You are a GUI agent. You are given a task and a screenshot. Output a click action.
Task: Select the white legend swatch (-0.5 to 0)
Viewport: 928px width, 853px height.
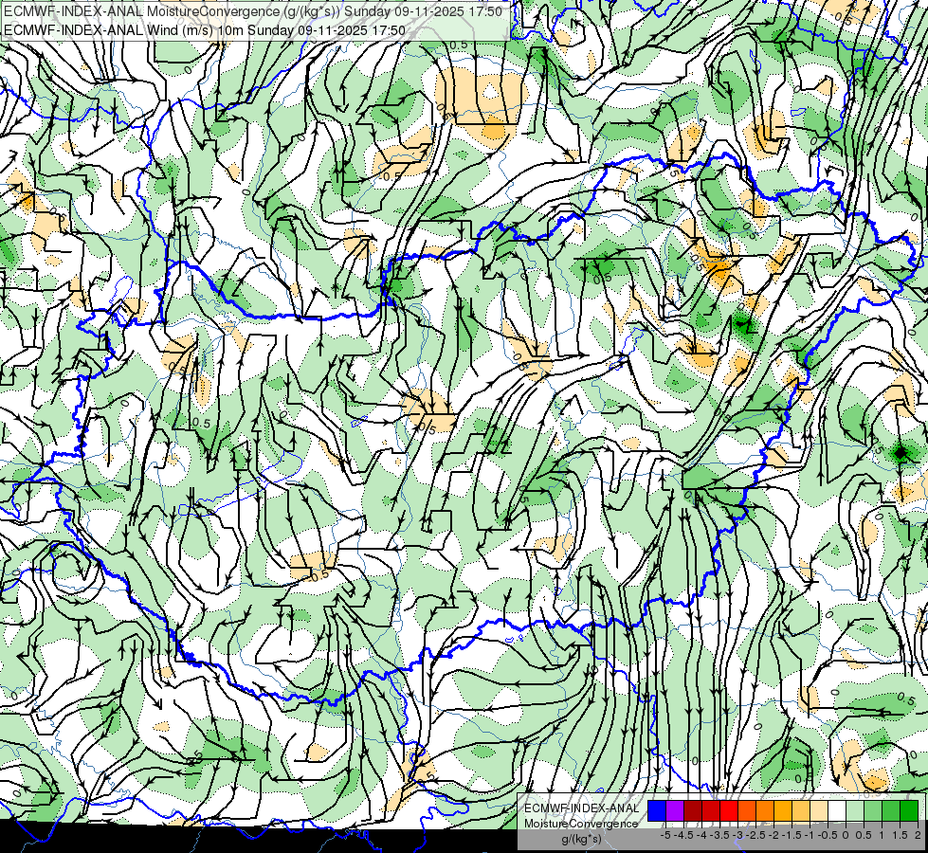pyautogui.click(x=837, y=810)
